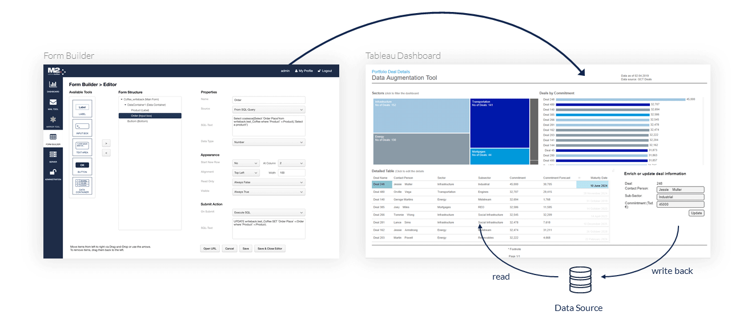This screenshot has width=731, height=315.
Task: Click the admin user label
Action: click(x=285, y=71)
